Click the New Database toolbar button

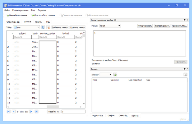17,15
